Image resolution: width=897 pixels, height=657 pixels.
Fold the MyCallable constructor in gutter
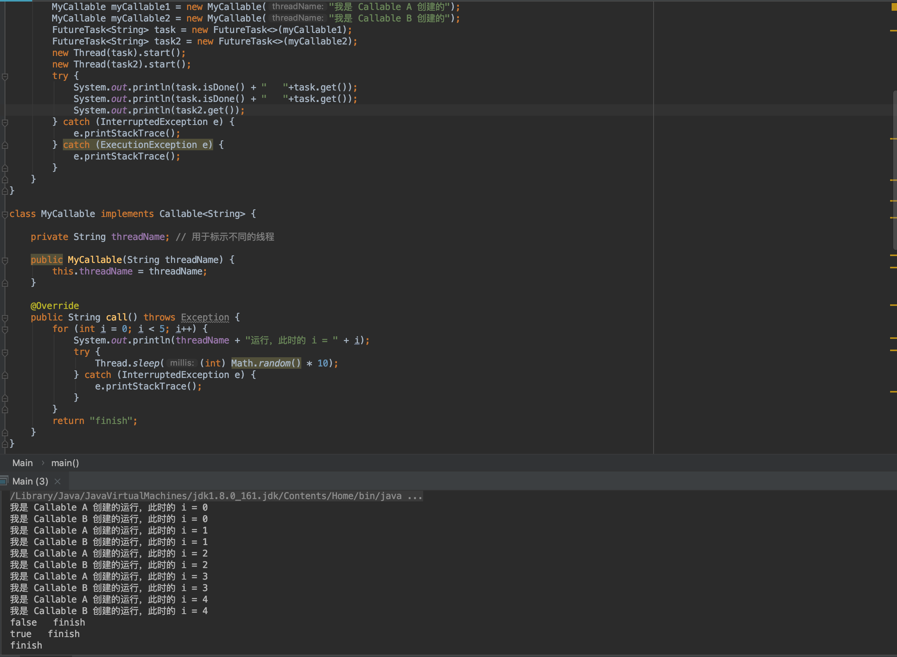pos(5,261)
